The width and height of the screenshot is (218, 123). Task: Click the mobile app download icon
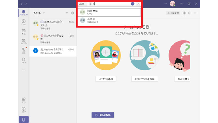point(24,119)
